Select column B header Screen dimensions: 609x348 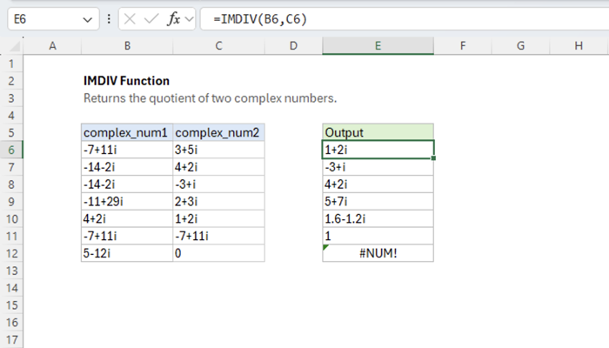pos(127,46)
